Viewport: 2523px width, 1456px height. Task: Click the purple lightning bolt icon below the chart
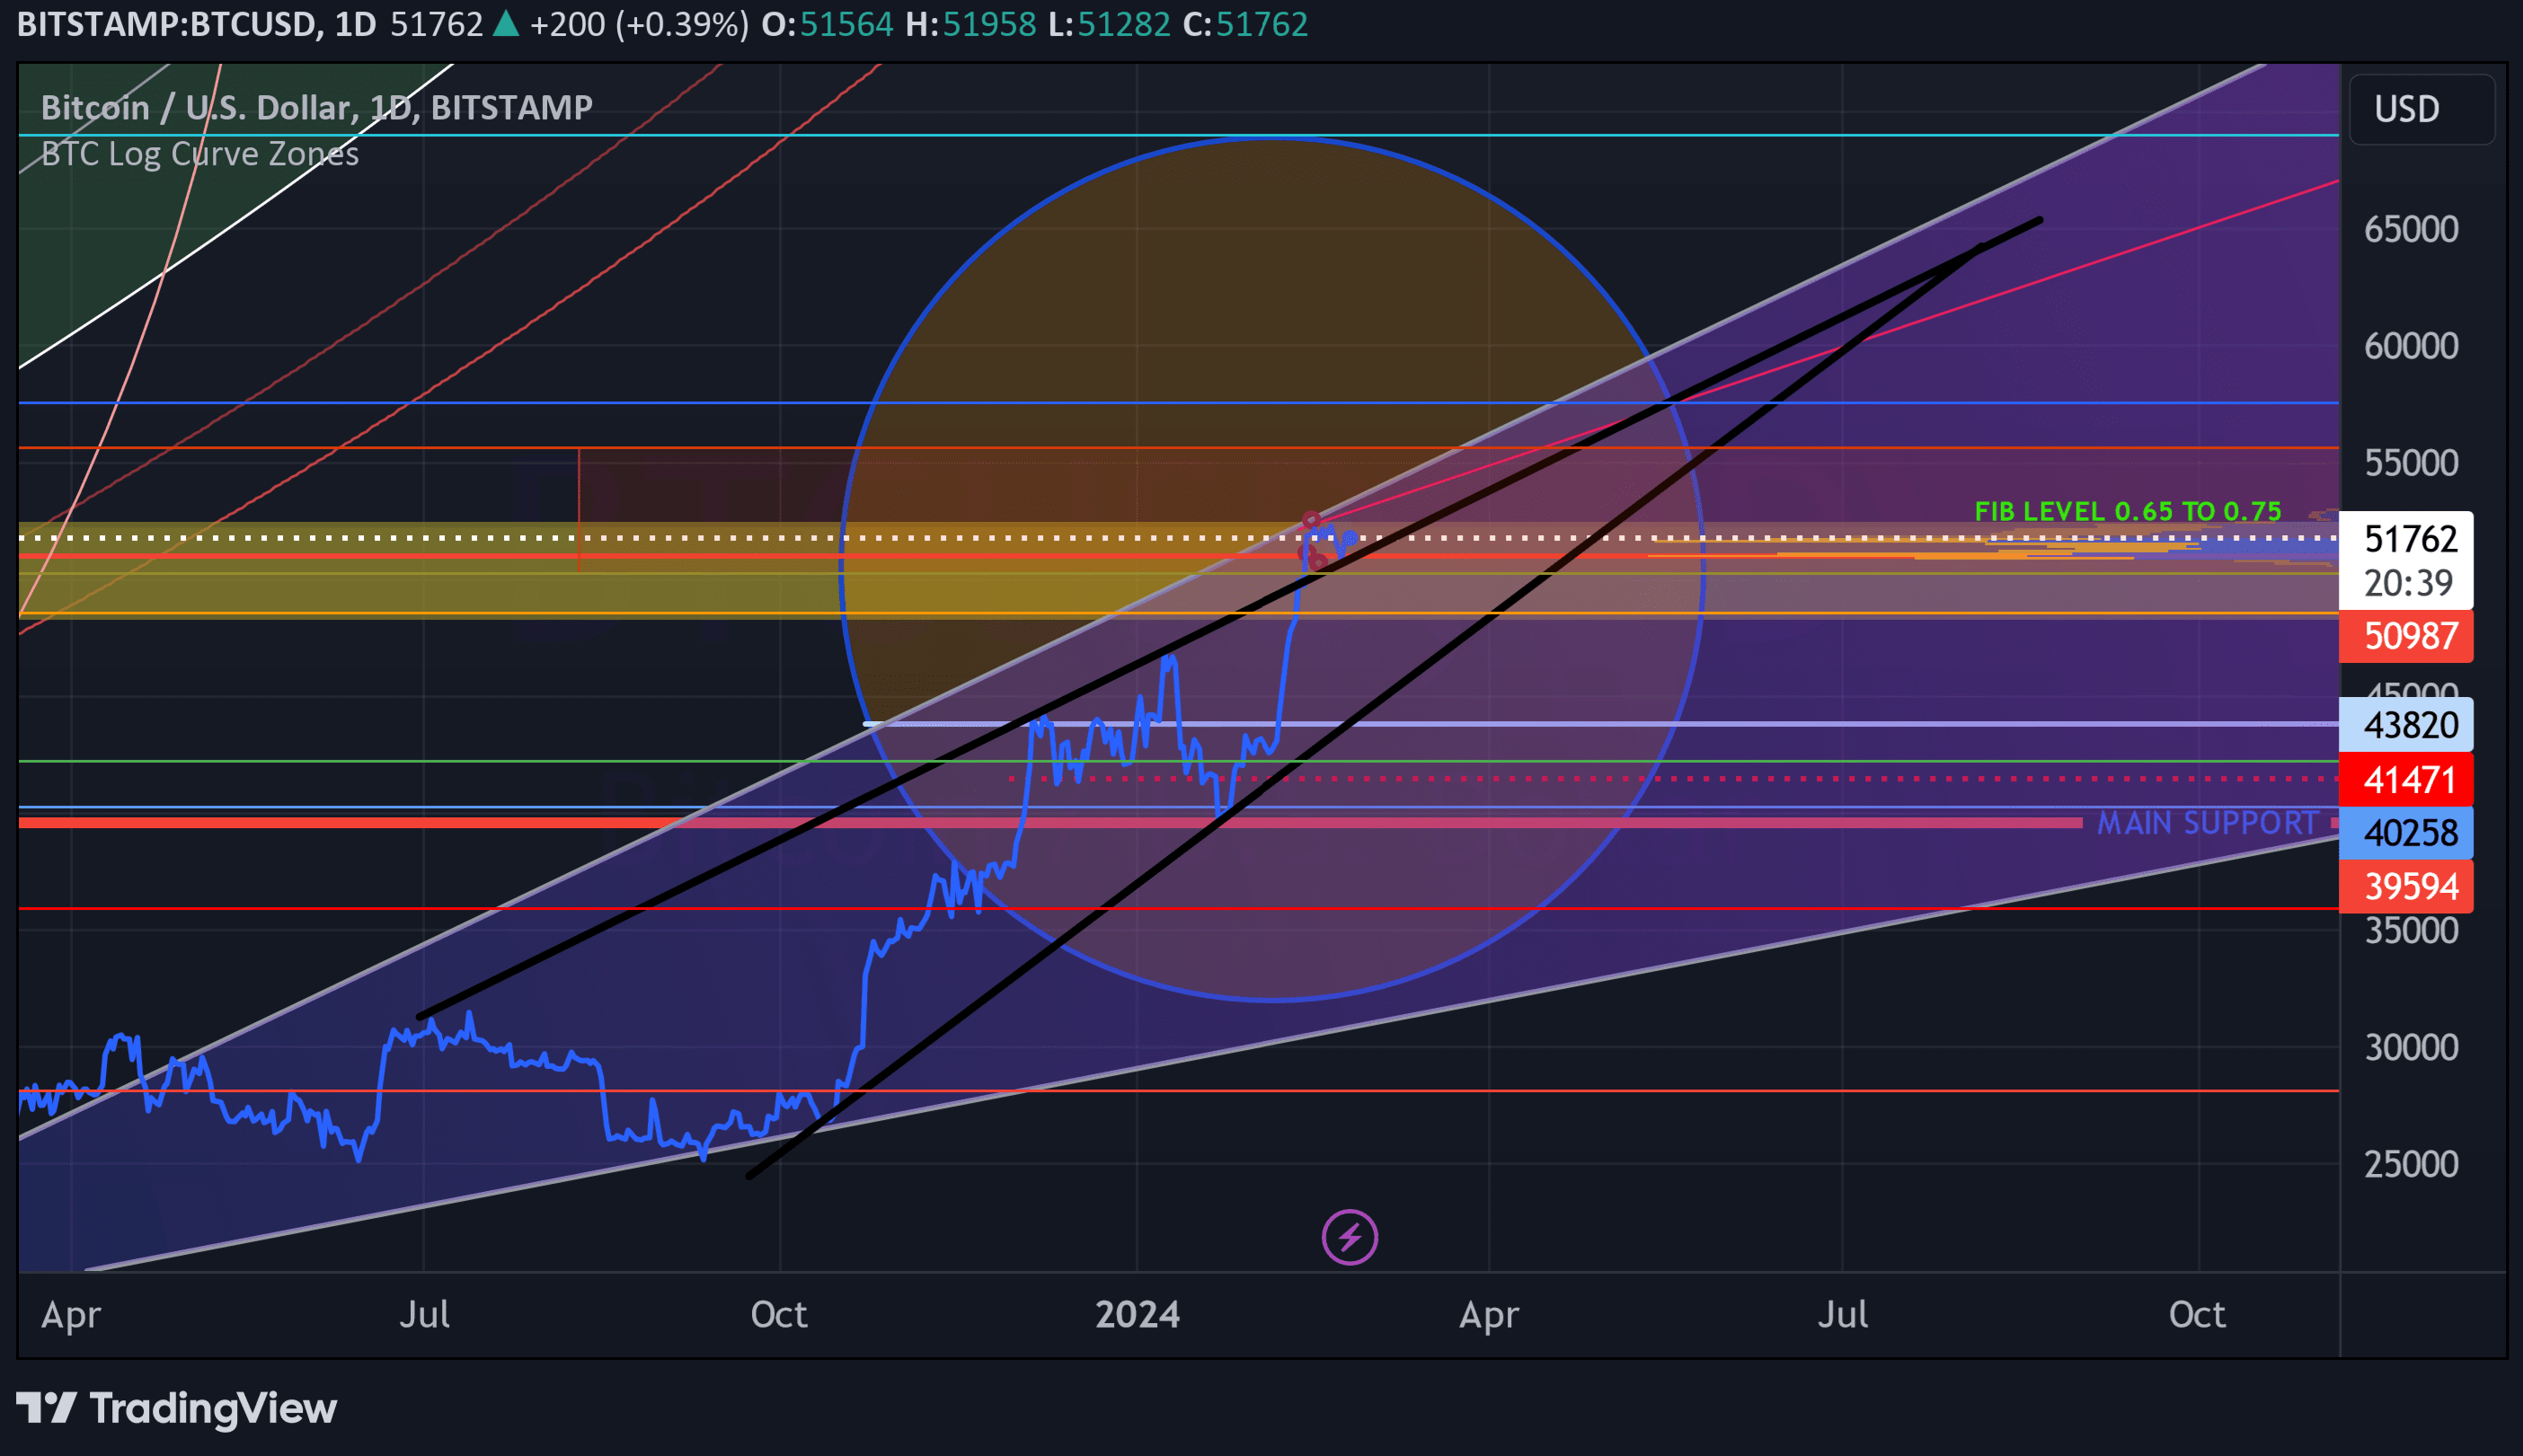click(1350, 1237)
